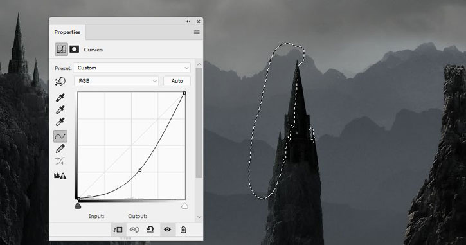Delete the Curves adjustment layer
Screen dimensions: 466x245
[x=183, y=230]
